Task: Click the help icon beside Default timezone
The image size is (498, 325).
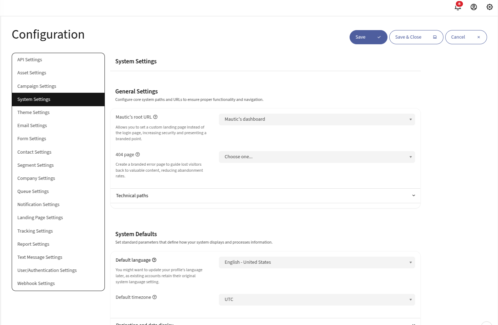Action: click(x=155, y=297)
